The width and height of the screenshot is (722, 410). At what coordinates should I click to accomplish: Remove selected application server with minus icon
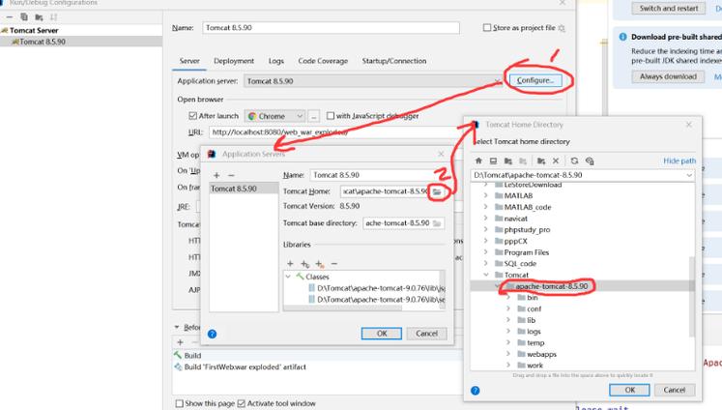pos(231,176)
